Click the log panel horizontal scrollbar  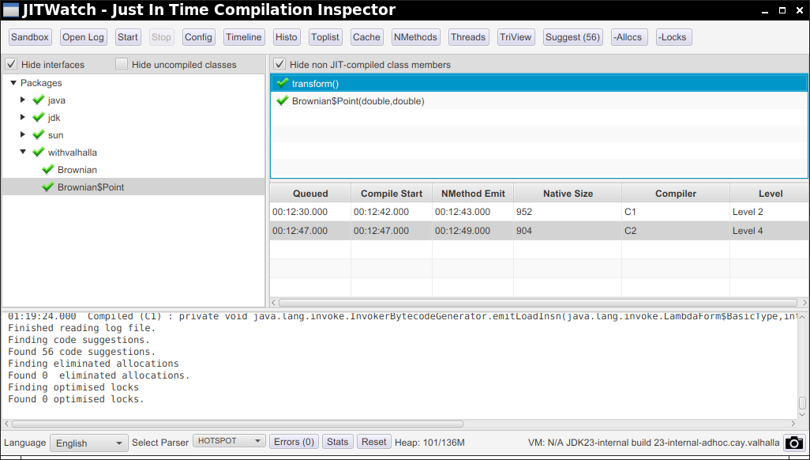(x=237, y=424)
